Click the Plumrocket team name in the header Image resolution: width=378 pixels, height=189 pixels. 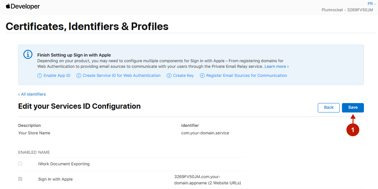tap(347, 10)
